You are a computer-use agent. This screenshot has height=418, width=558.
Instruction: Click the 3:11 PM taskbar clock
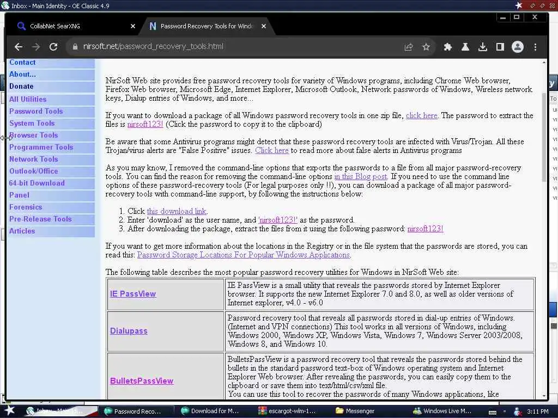(x=538, y=411)
